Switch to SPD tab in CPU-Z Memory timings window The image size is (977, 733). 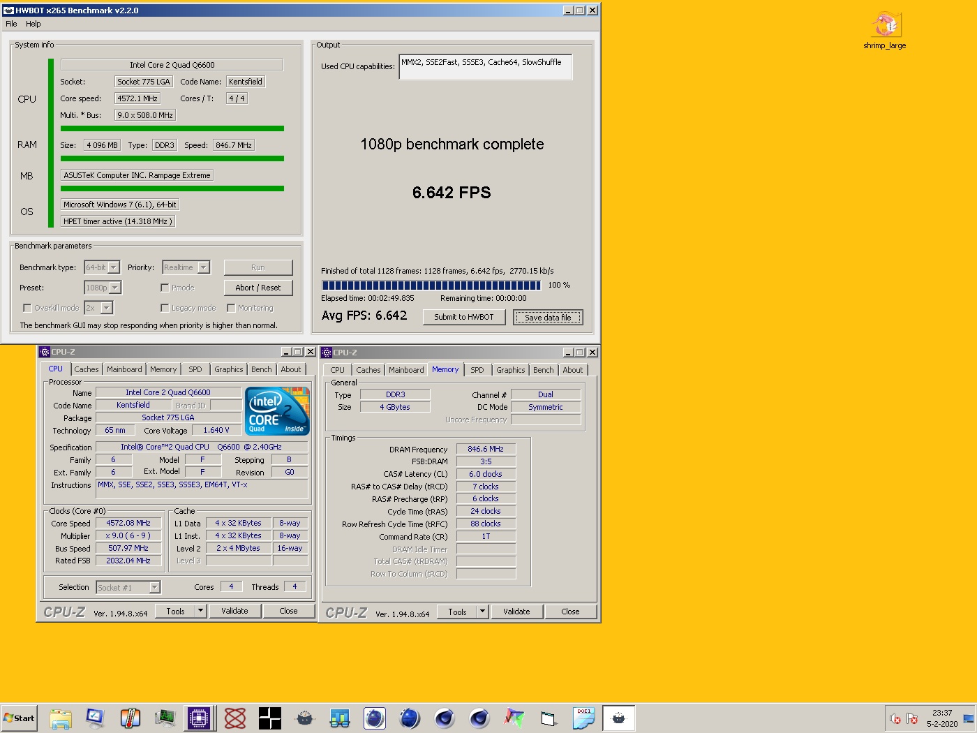click(477, 370)
